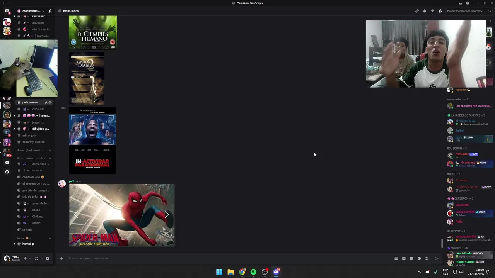Join privado locked voice channel

[x=34, y=229]
